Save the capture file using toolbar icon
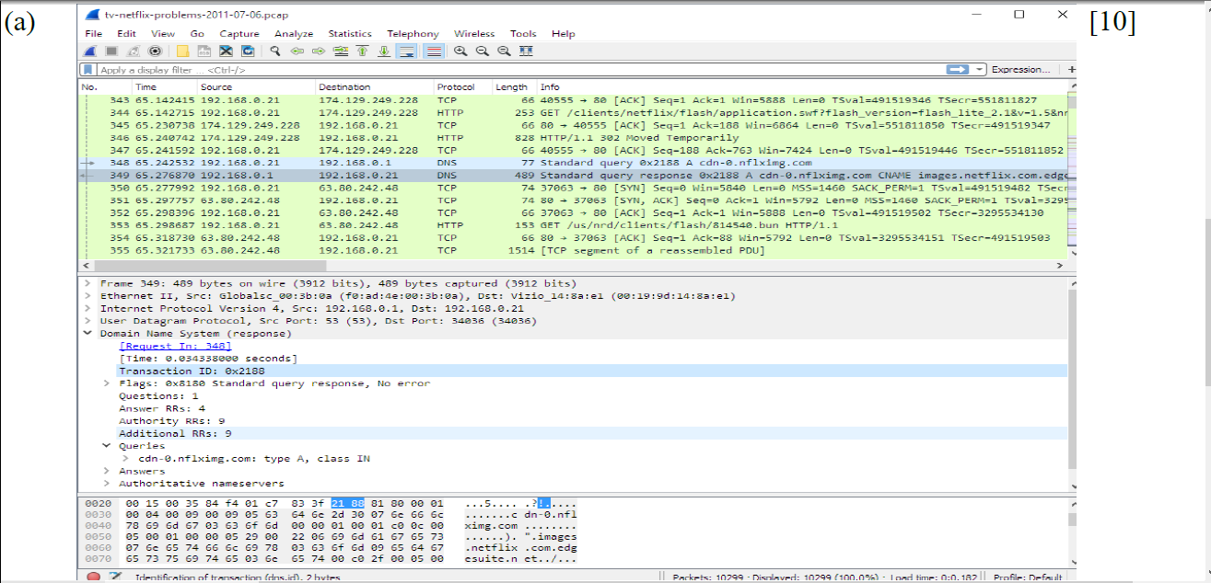Screen dimensions: 1211x583 (204, 51)
